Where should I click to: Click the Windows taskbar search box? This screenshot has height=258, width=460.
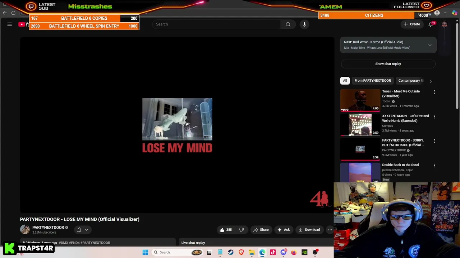[178, 252]
